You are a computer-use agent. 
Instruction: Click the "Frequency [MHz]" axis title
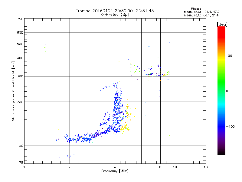[115, 171]
